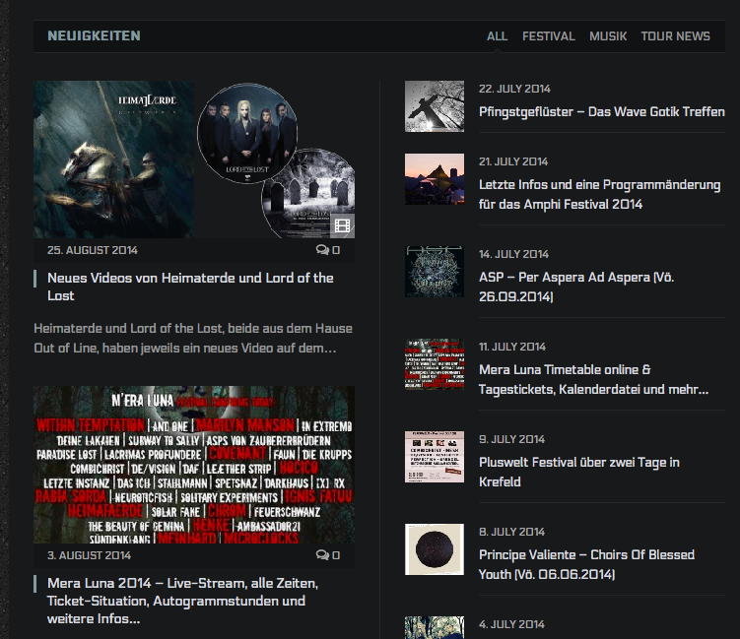Image resolution: width=740 pixels, height=639 pixels.
Task: Open the Heimaterde and Lord of the Lost image
Action: click(x=194, y=160)
